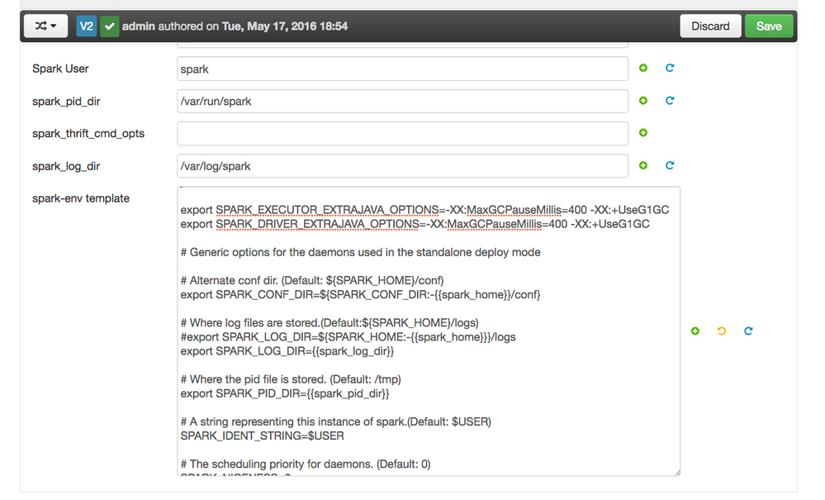This screenshot has height=500, width=825.
Task: Save the Spark configuration
Action: [x=768, y=26]
